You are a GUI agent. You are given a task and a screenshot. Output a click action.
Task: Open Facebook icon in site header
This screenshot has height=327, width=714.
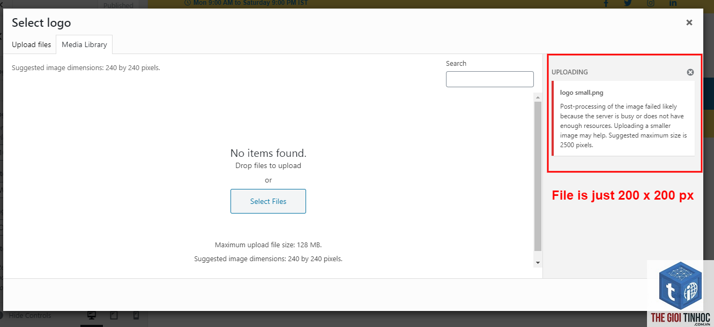click(x=606, y=3)
